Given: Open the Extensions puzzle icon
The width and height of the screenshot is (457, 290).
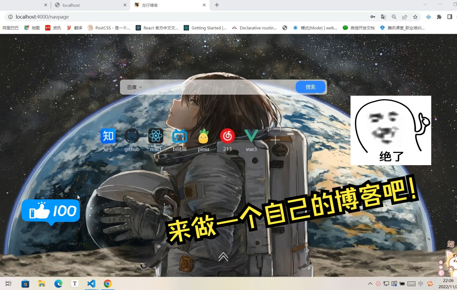Looking at the screenshot, I should 439,17.
